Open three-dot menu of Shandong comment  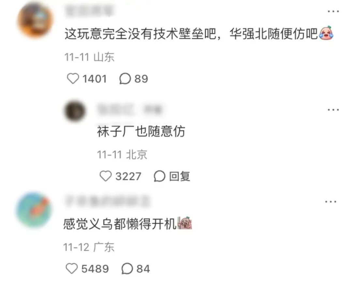tap(333, 11)
